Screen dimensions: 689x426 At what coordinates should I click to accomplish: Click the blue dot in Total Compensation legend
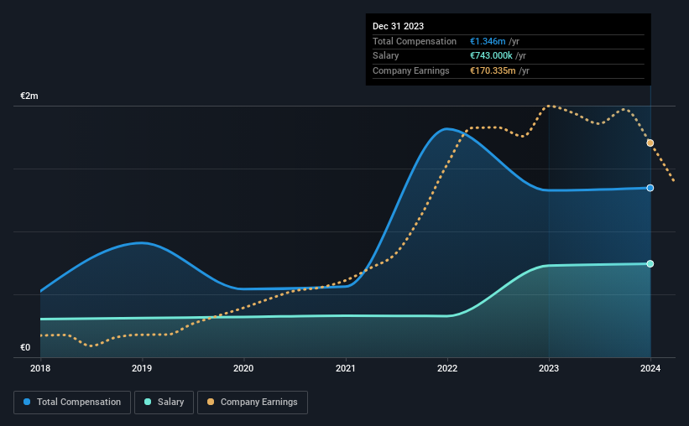click(x=27, y=402)
